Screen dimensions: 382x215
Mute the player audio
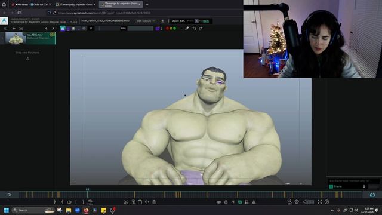coord(305,202)
